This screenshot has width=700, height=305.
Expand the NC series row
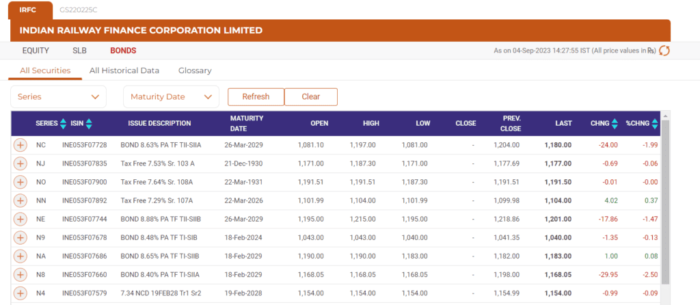20,145
